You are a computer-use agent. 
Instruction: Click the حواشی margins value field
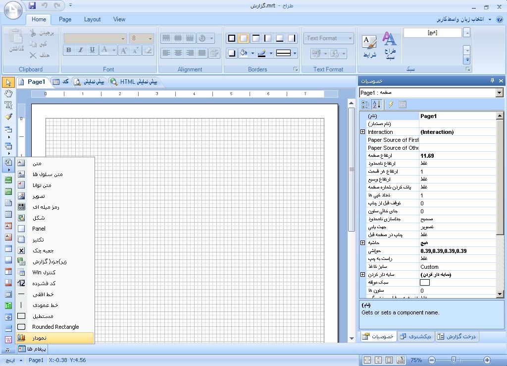pos(457,251)
